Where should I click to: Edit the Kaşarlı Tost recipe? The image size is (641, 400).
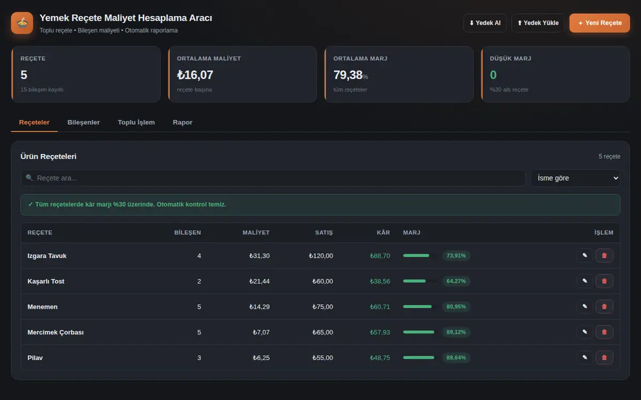point(584,281)
